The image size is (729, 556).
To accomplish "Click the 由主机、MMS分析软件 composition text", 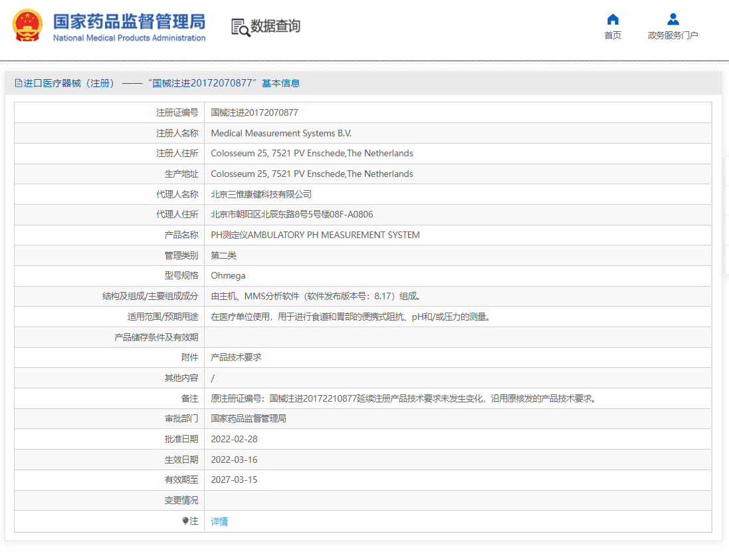I will click(316, 296).
